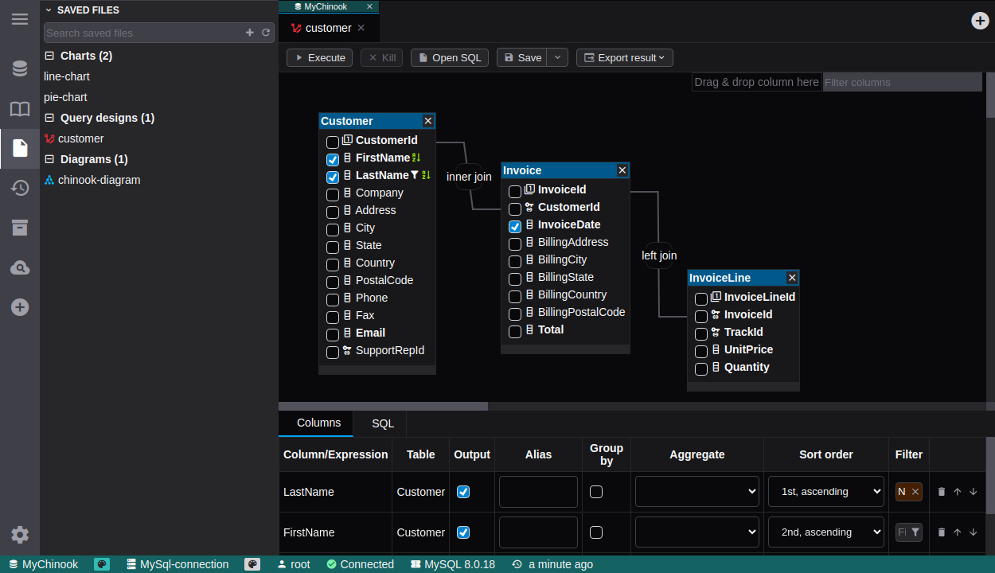Screen dimensions: 995x573
Task: Open the archive sidebar icon
Action: click(20, 228)
